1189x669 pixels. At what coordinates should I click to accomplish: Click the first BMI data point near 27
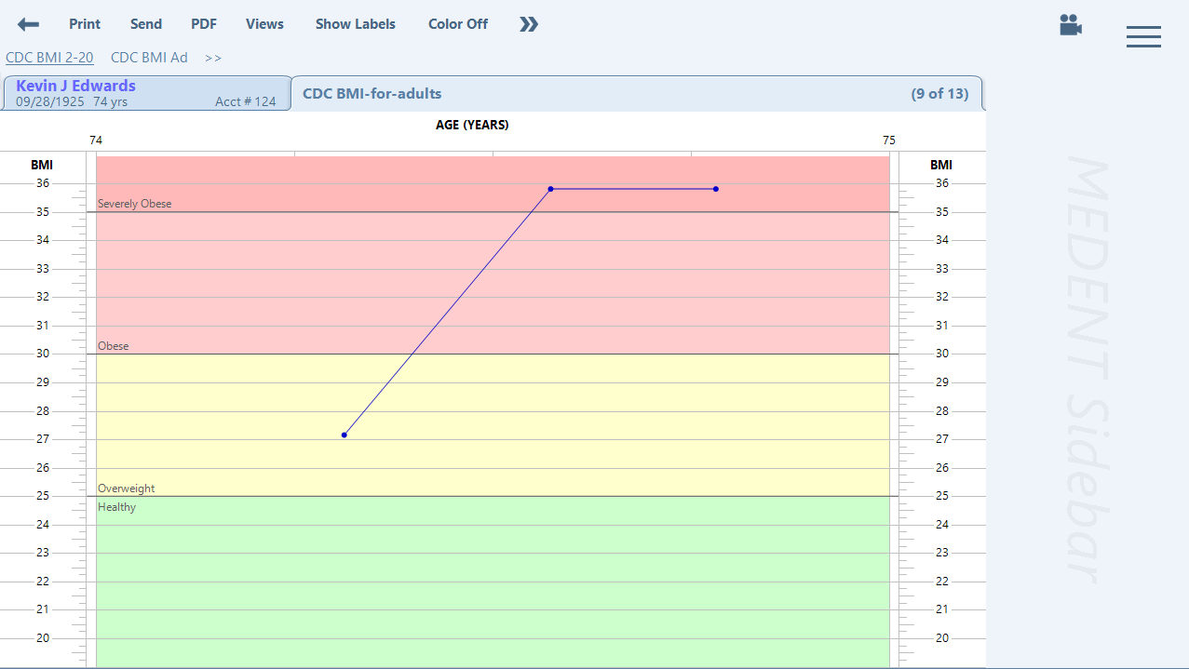click(x=345, y=435)
